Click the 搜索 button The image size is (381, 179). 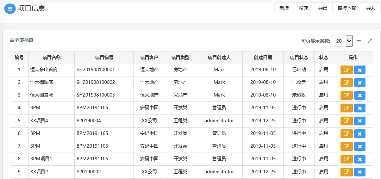click(304, 8)
